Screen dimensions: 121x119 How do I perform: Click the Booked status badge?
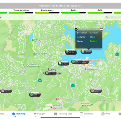[93, 41]
